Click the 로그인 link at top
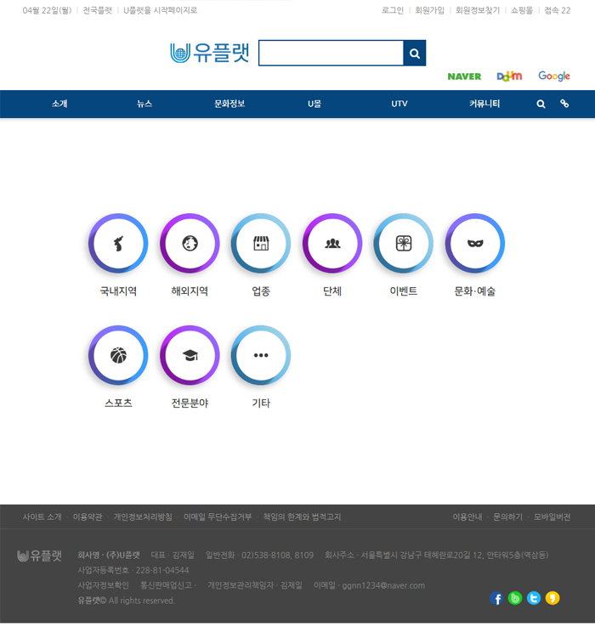This screenshot has height=632, width=595. (393, 10)
